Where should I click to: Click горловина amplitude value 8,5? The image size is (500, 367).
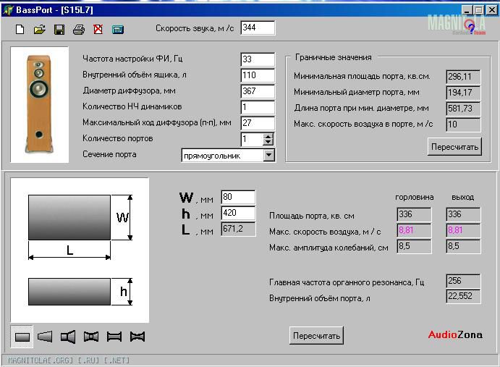point(414,246)
